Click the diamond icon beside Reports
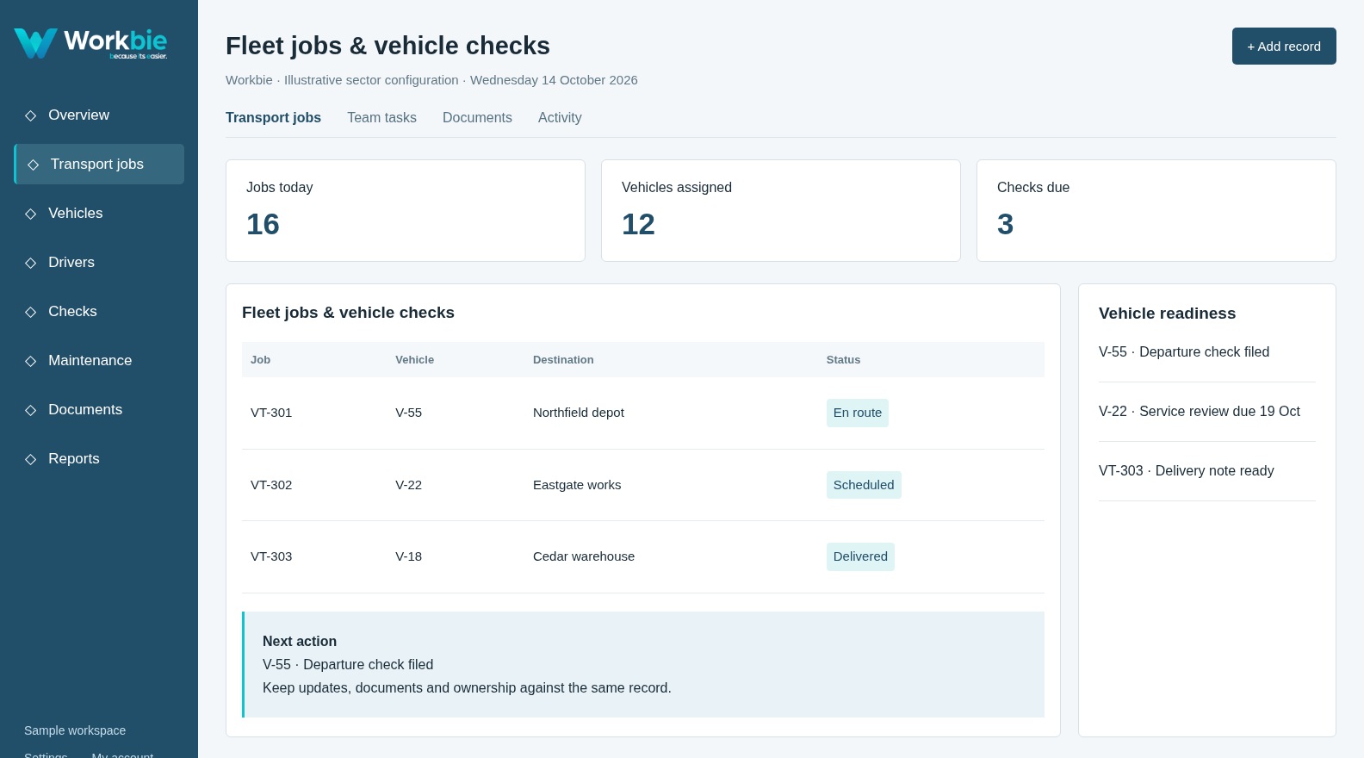The height and width of the screenshot is (758, 1364). pos(31,459)
